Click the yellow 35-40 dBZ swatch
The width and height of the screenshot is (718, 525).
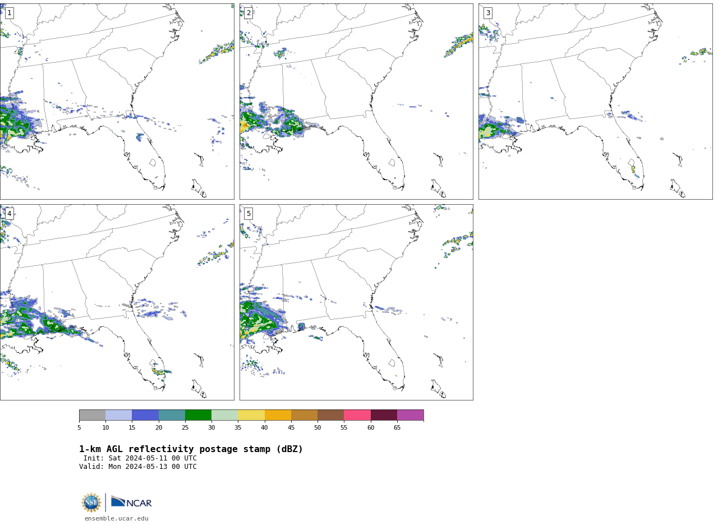pos(251,415)
